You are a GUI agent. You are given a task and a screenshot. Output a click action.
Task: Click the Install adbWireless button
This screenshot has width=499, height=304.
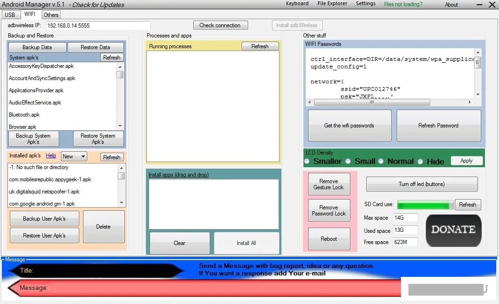(297, 25)
